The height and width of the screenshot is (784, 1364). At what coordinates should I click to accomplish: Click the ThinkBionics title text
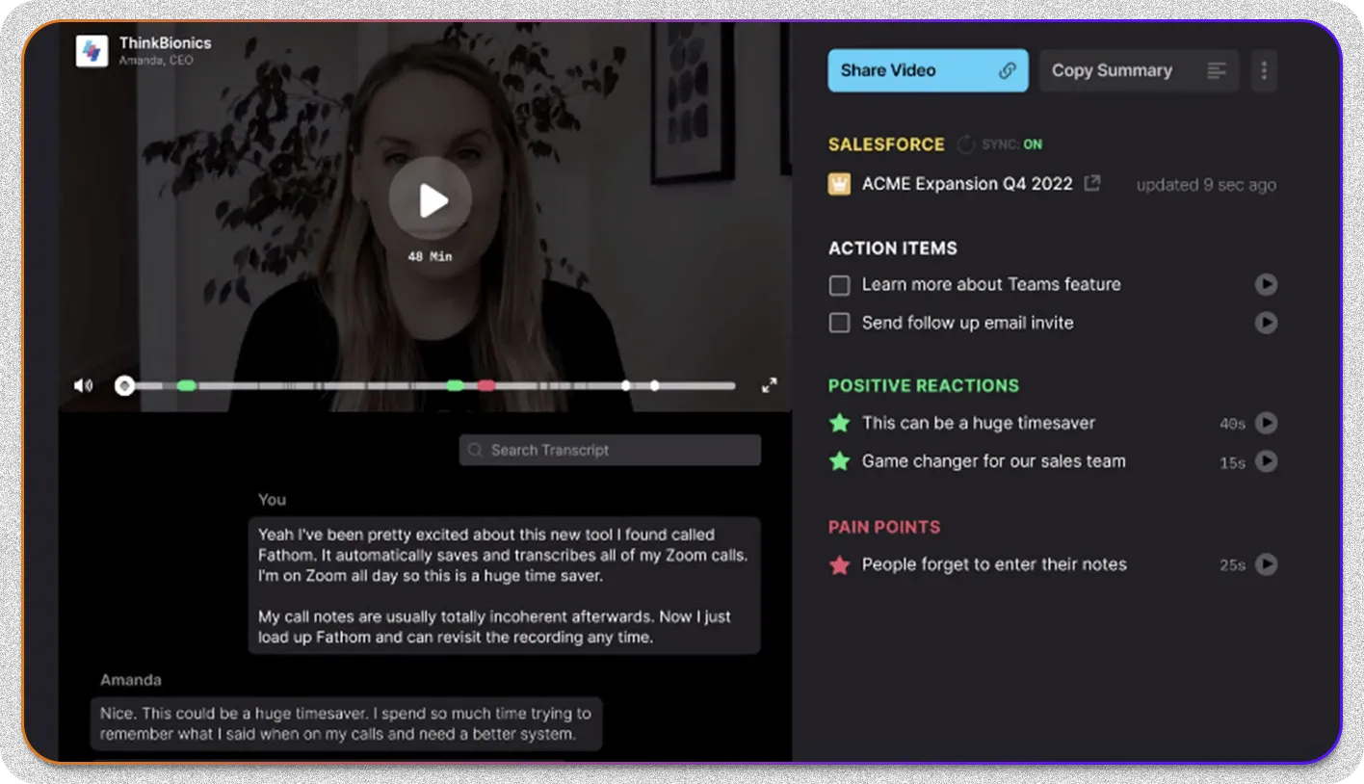pyautogui.click(x=165, y=43)
